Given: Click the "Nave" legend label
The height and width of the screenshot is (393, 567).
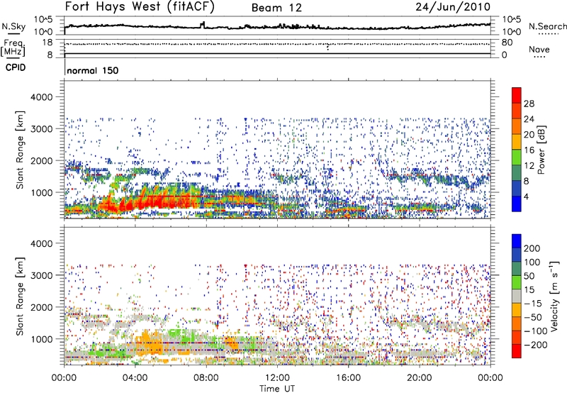Looking at the screenshot, I should (x=539, y=49).
